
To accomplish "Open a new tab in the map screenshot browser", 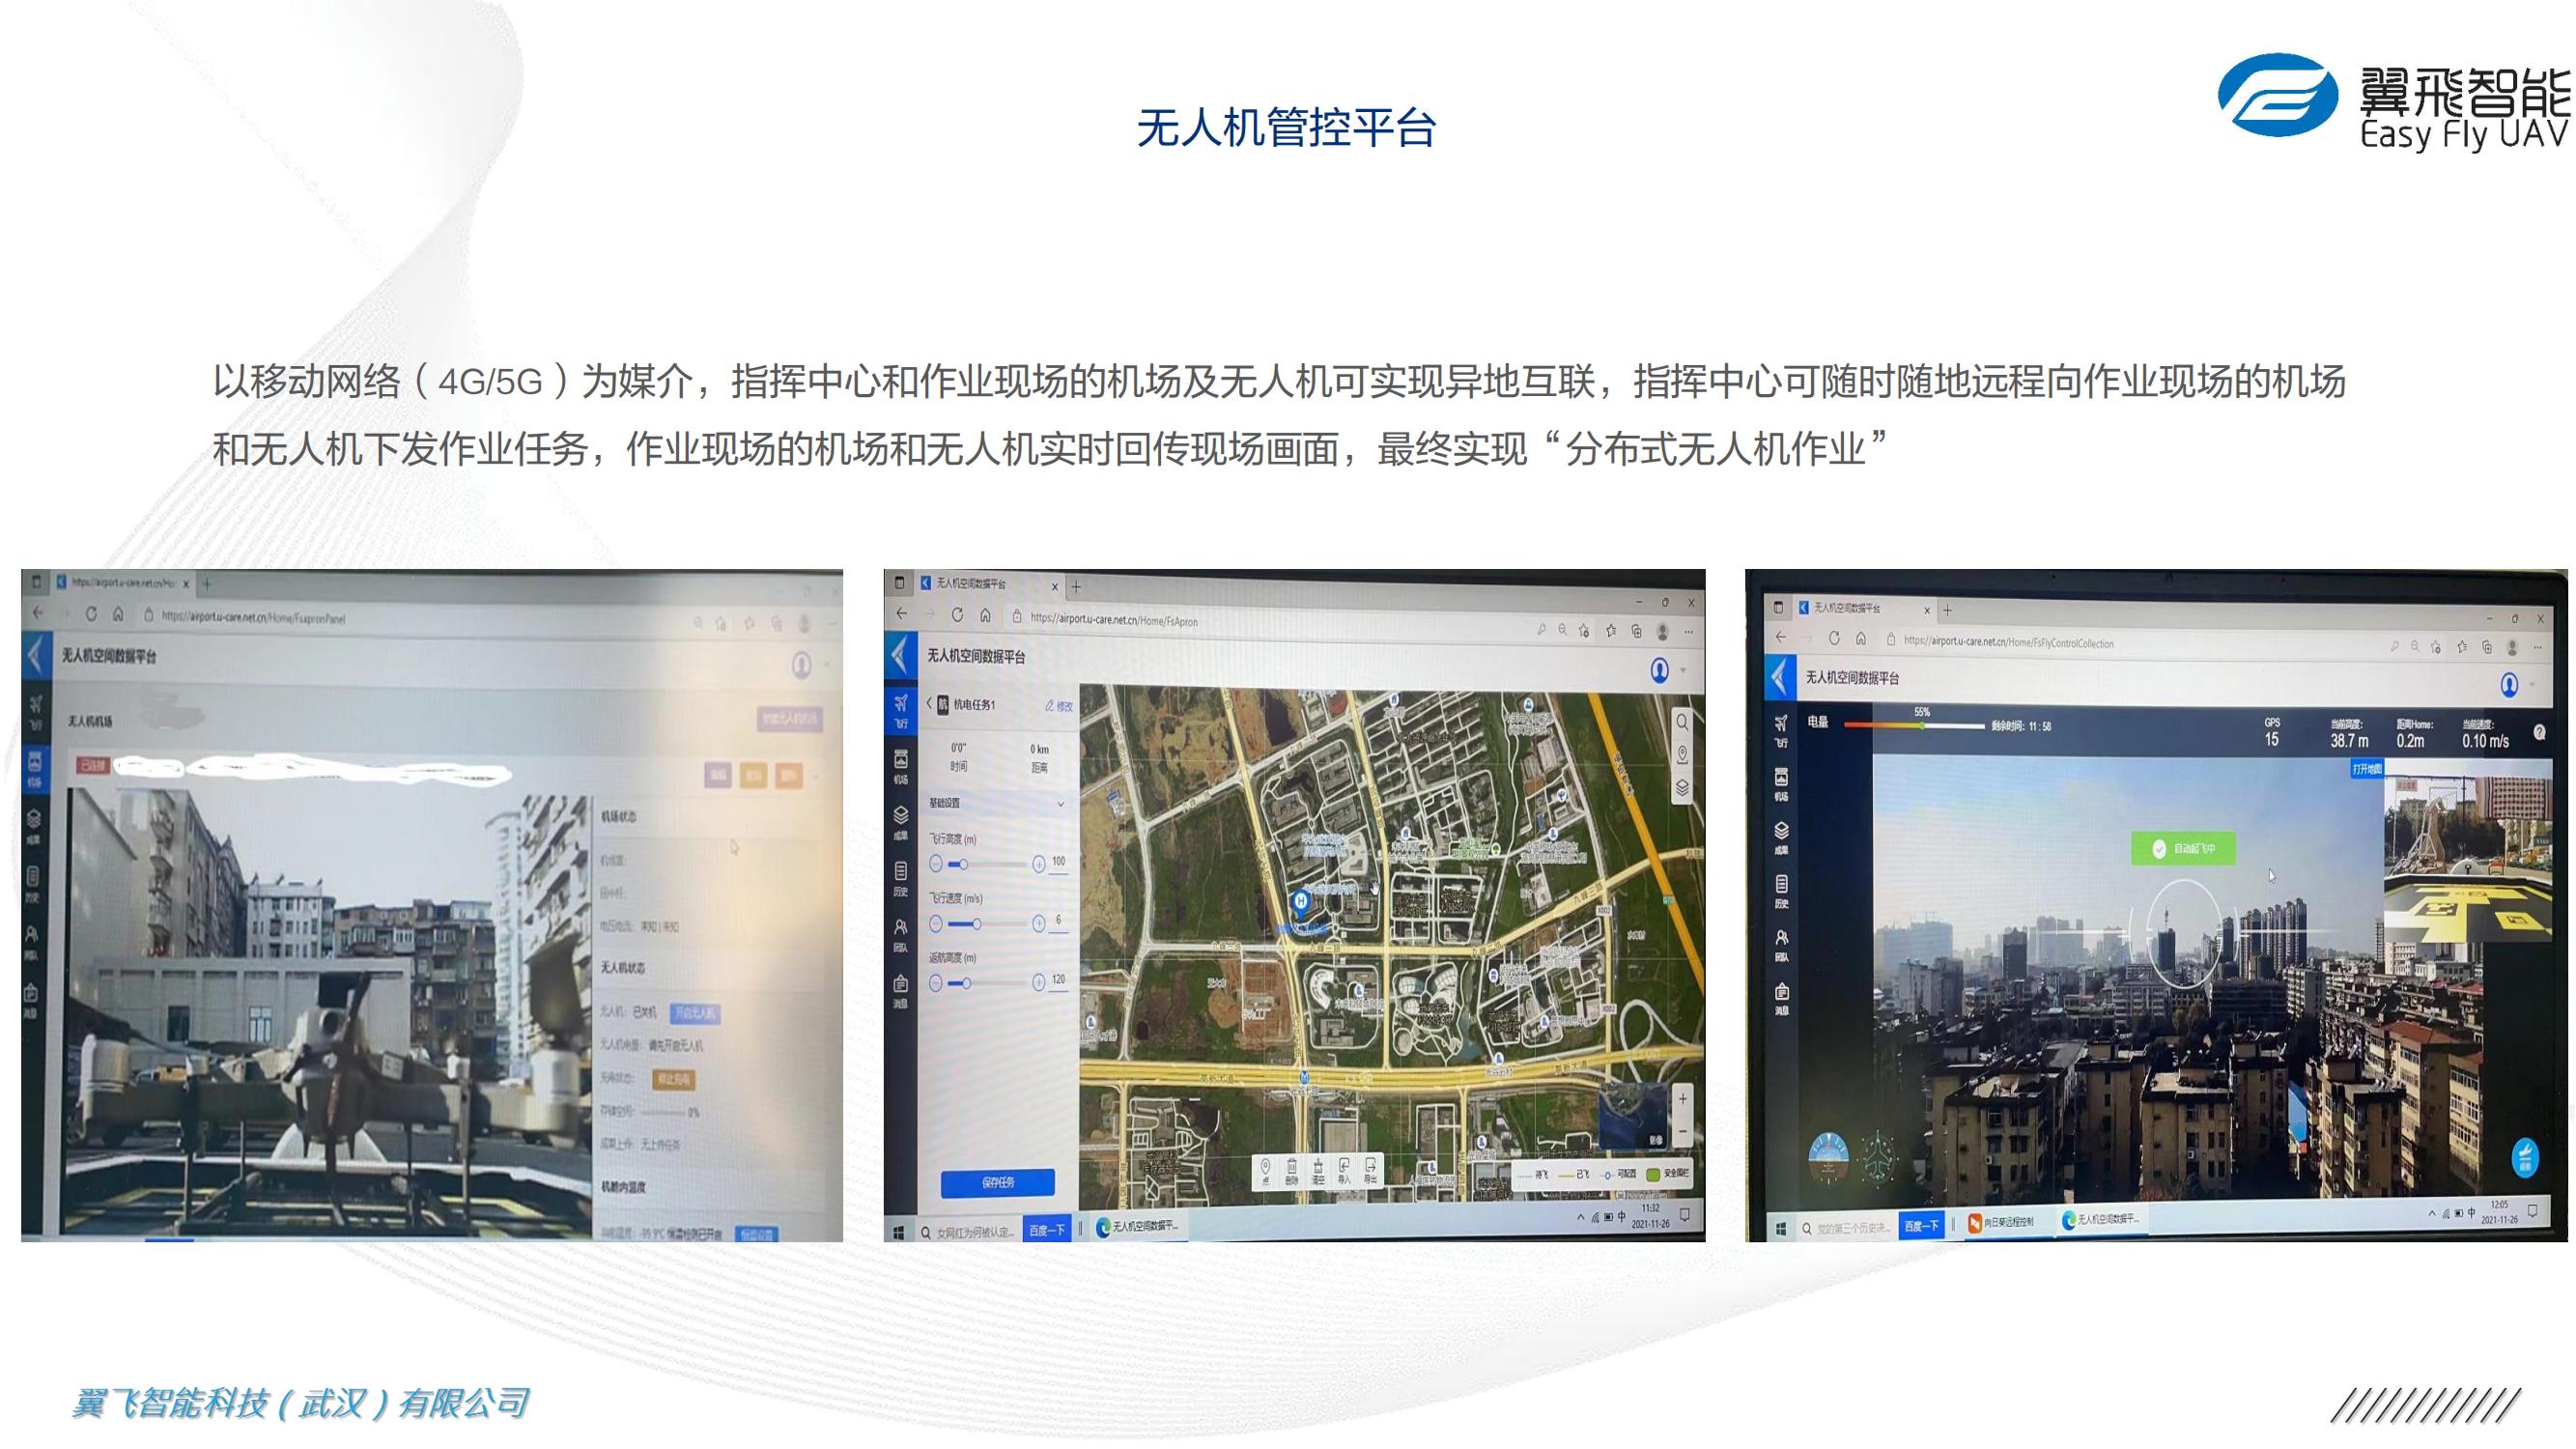I will point(1076,586).
